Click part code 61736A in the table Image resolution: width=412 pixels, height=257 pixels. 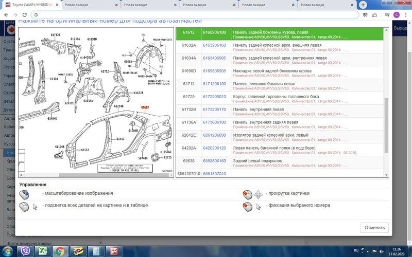(x=188, y=122)
